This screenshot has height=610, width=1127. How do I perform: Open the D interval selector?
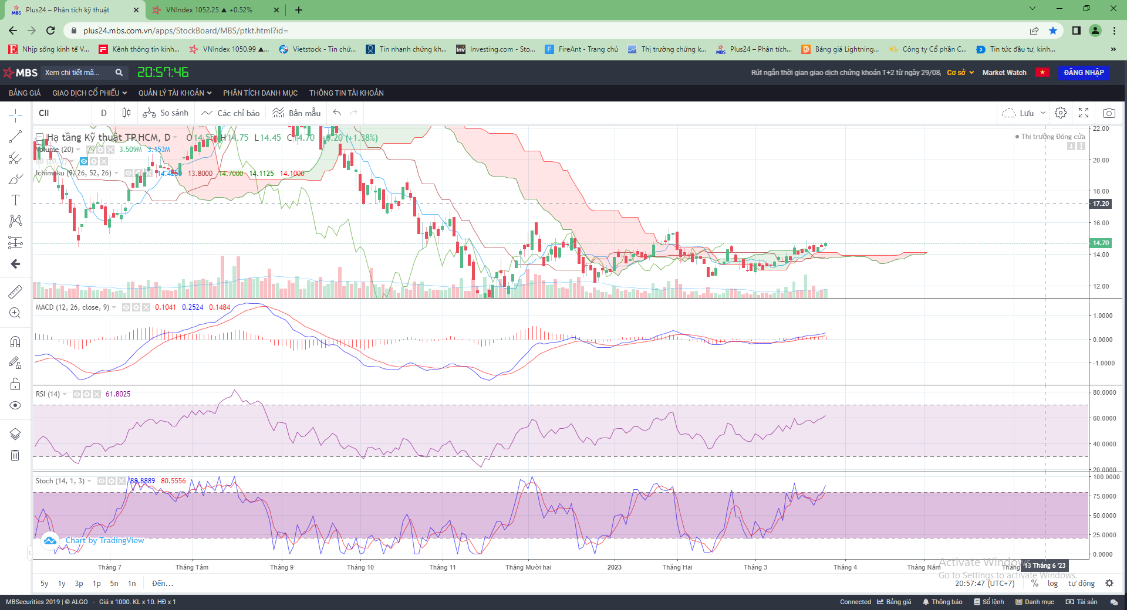[x=104, y=113]
